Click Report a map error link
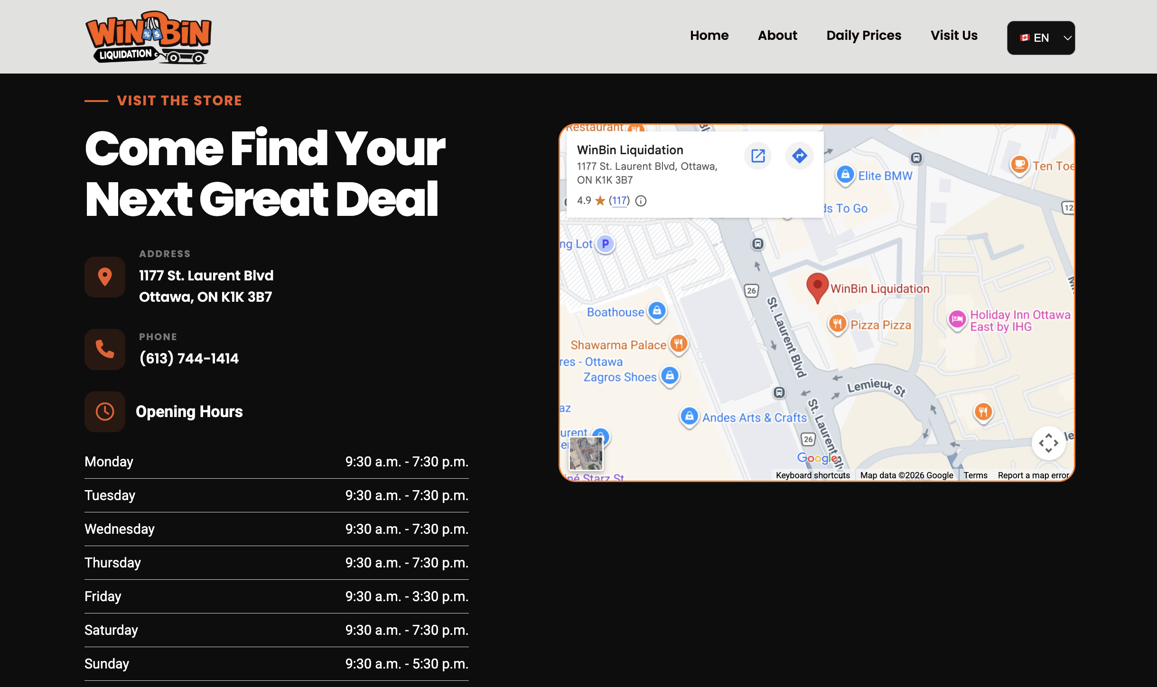This screenshot has height=687, width=1157. tap(1033, 475)
